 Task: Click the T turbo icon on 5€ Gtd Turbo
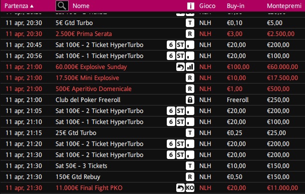click(x=190, y=23)
